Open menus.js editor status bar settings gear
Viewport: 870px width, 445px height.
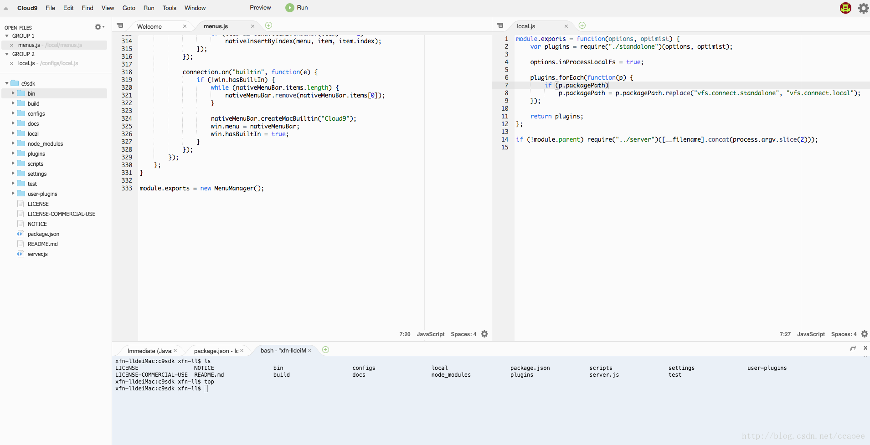(x=484, y=334)
